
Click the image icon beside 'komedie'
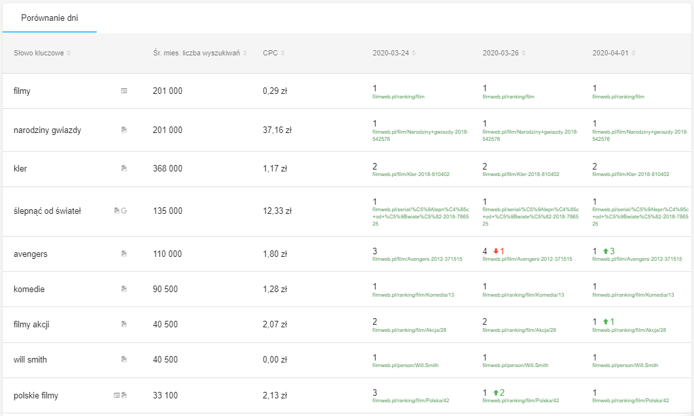click(124, 289)
